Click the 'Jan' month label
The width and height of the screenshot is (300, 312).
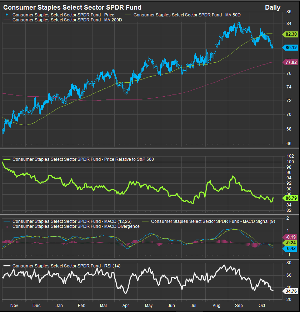59,306
